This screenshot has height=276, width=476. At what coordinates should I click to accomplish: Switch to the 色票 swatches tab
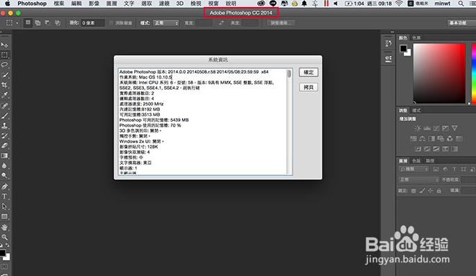[416, 38]
